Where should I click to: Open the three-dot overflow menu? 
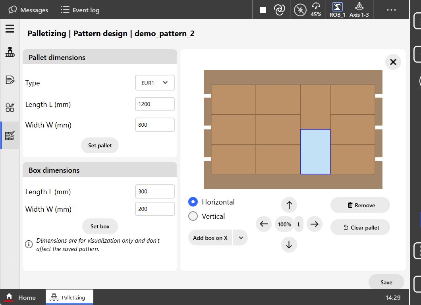coord(391,10)
